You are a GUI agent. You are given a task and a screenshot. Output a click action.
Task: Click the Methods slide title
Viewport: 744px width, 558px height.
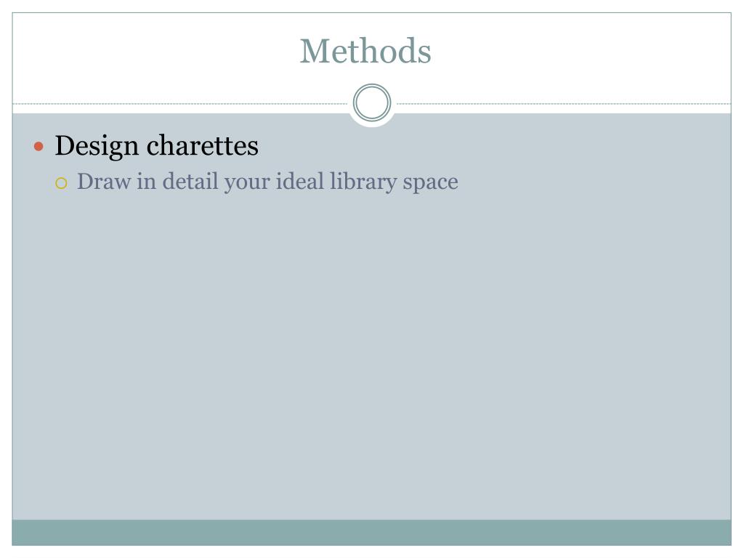pos(365,51)
